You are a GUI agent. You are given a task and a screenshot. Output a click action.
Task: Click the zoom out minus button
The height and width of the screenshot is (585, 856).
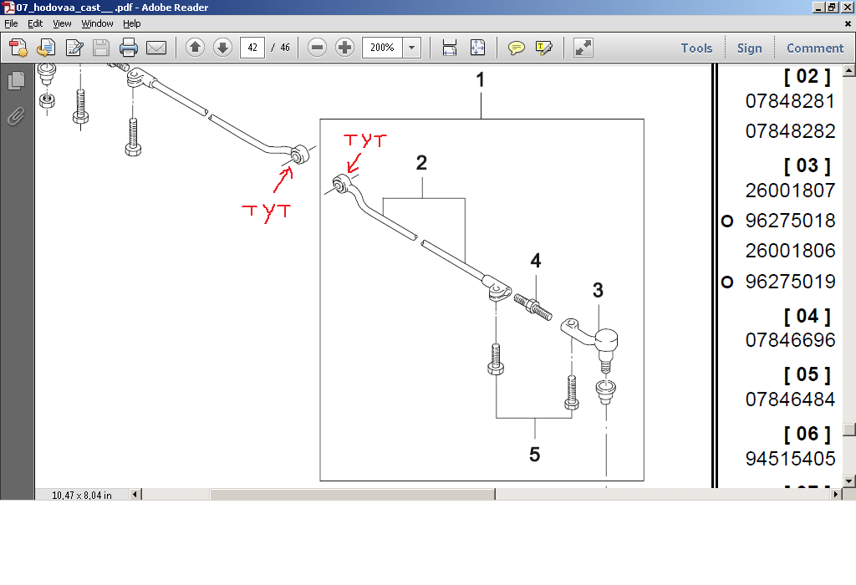click(317, 48)
